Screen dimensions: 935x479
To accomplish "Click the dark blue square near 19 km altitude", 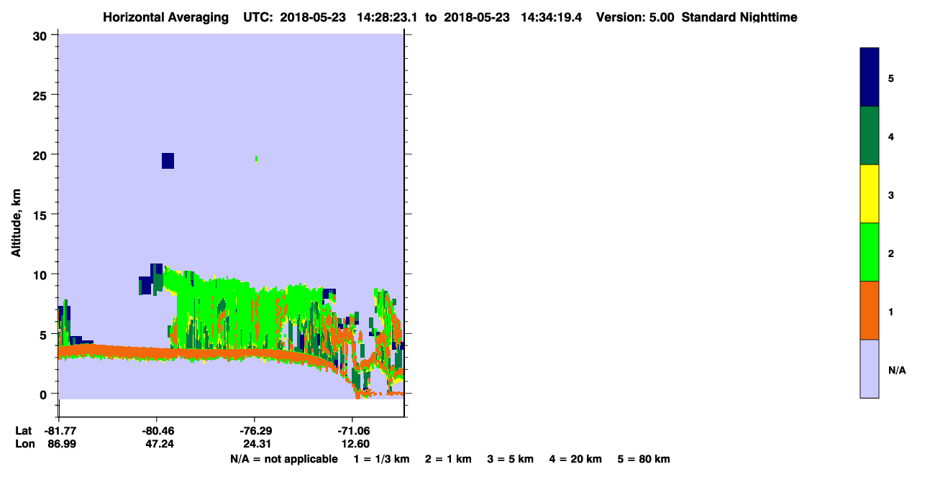I will [x=168, y=161].
